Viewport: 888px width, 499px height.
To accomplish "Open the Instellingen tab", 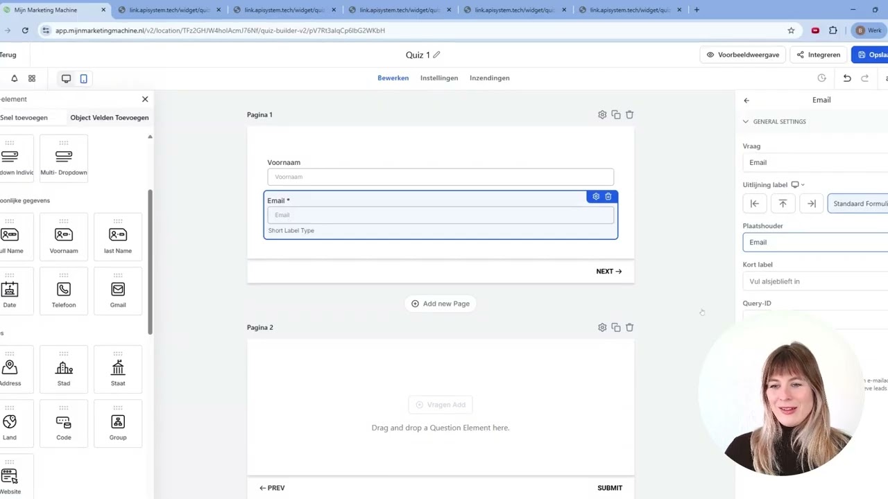I will [x=439, y=78].
